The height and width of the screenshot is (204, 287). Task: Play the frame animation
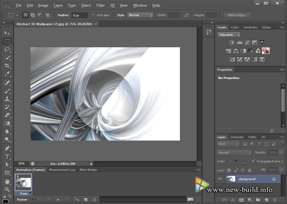[58, 199]
